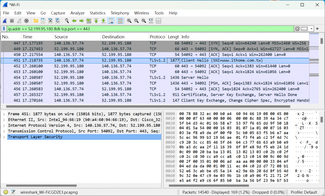
Task: Close this capture file icon
Action: [x=50, y=21]
